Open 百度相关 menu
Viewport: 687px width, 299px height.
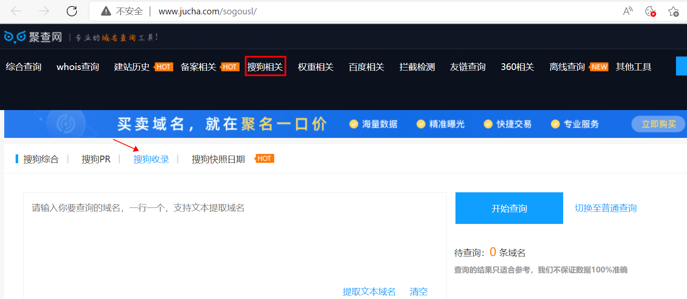tap(366, 67)
